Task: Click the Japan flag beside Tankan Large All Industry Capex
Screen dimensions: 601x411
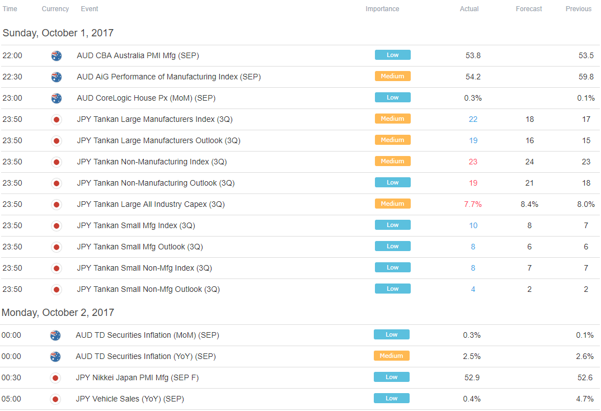Action: pos(57,205)
